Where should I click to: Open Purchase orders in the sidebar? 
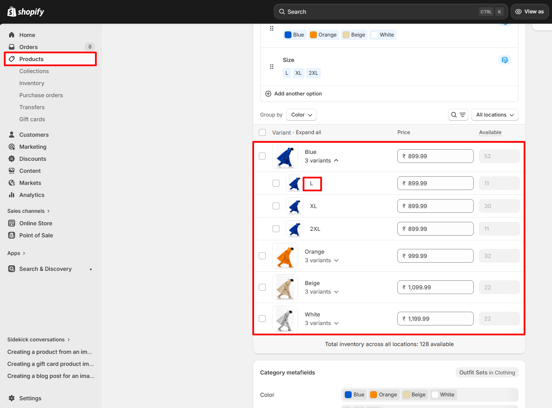pos(41,95)
